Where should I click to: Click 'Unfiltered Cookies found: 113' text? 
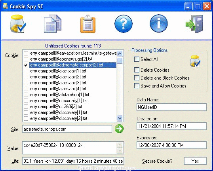[x=73, y=46]
